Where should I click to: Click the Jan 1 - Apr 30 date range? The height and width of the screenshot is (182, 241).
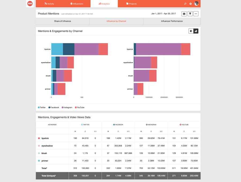(x=164, y=13)
